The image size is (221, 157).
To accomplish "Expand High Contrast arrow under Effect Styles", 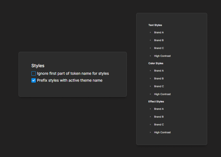I will (x=150, y=132).
